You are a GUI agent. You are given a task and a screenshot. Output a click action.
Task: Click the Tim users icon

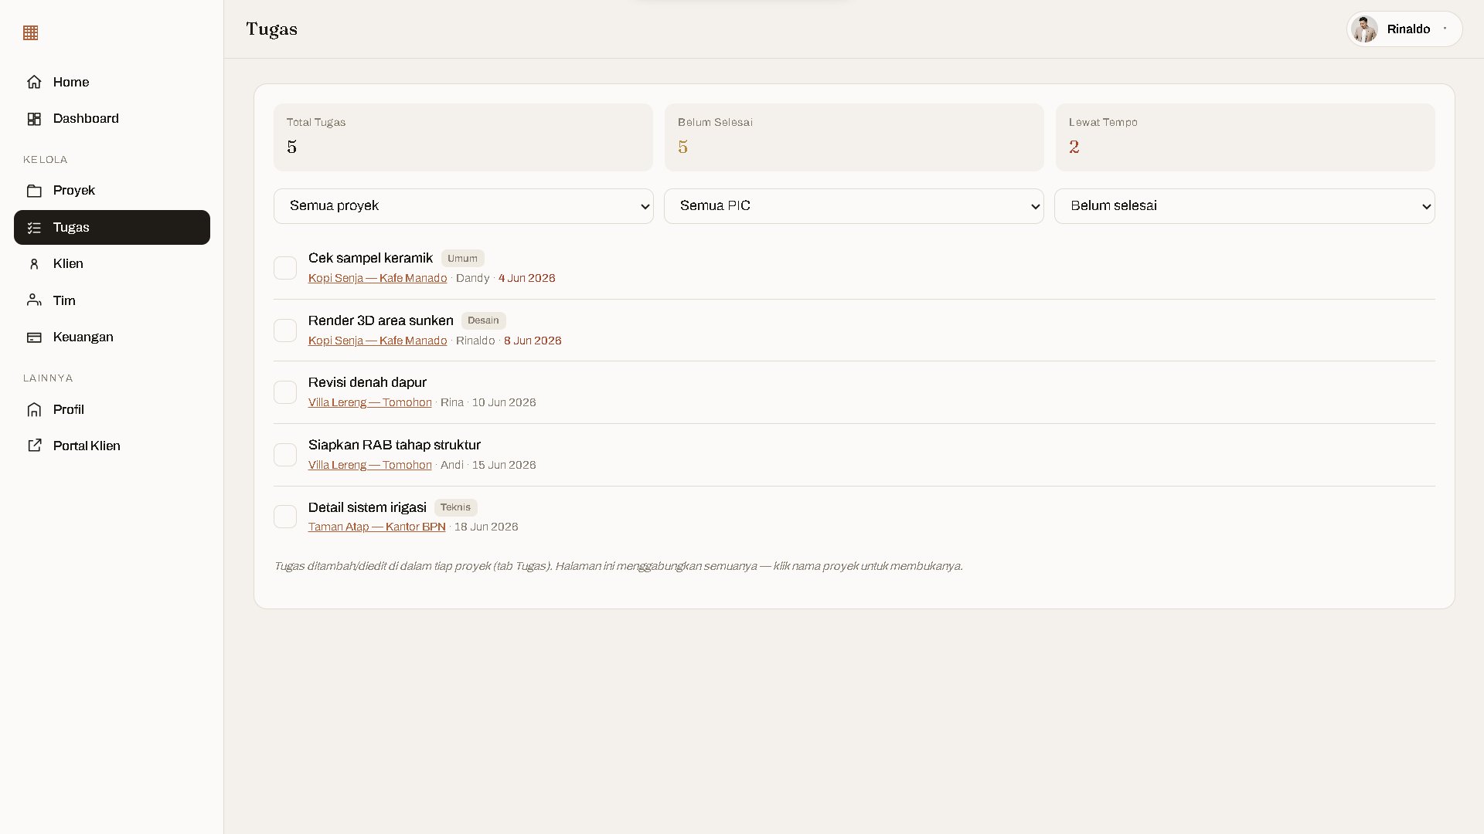pos(34,300)
